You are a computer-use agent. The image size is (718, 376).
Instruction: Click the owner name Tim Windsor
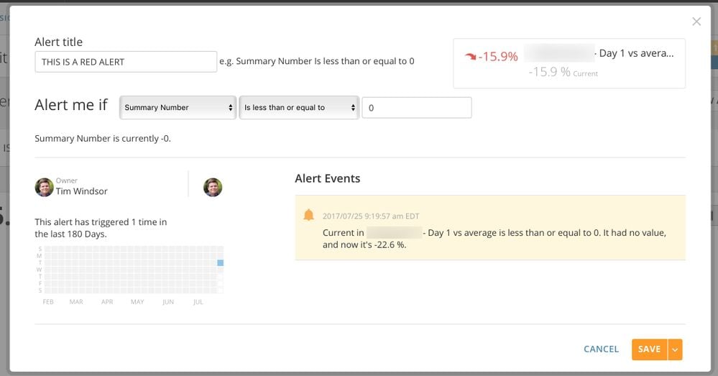click(x=81, y=191)
